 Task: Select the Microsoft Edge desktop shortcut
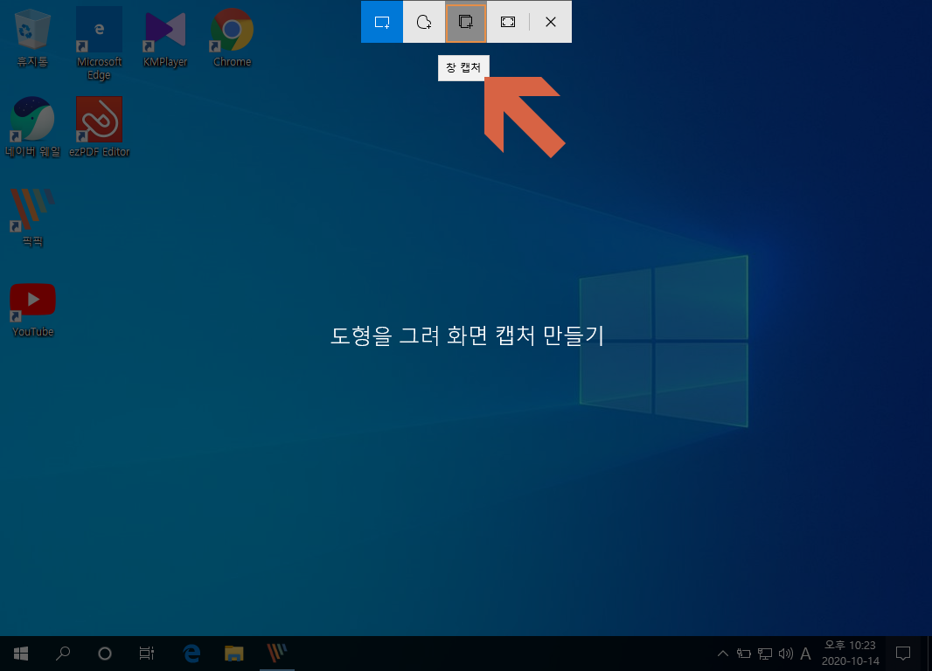click(x=100, y=44)
